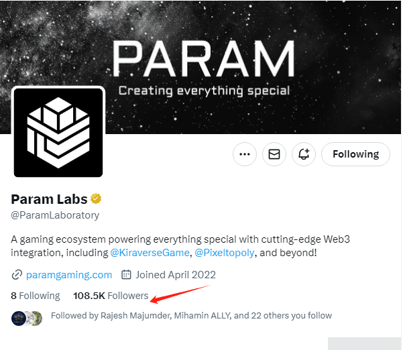Open the three-dot more options menu
The width and height of the screenshot is (403, 350).
(x=245, y=154)
